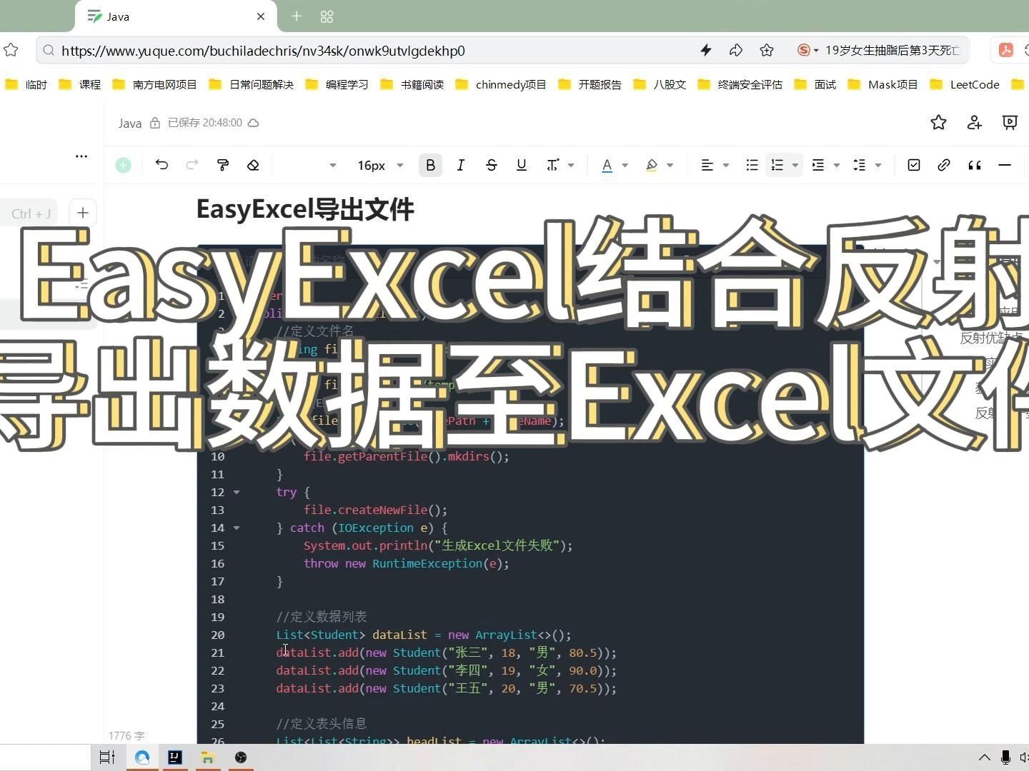Click the green insert plus button
Screen dimensions: 1029x771
coord(124,165)
